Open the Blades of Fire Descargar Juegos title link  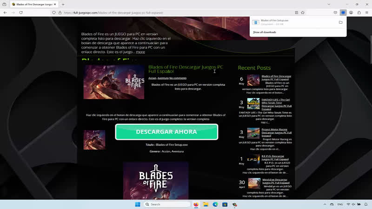click(186, 69)
